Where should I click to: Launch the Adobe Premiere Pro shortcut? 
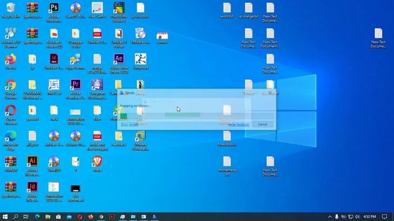click(75, 89)
